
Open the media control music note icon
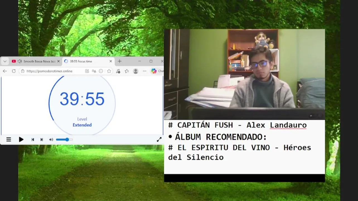[x=118, y=71]
